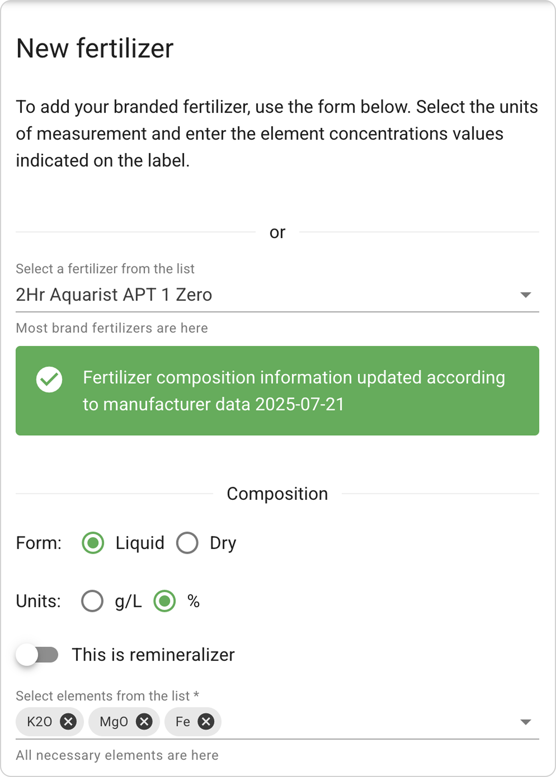Image resolution: width=556 pixels, height=777 pixels.
Task: Click the 'This is remineralizer' label text
Action: [x=153, y=655]
